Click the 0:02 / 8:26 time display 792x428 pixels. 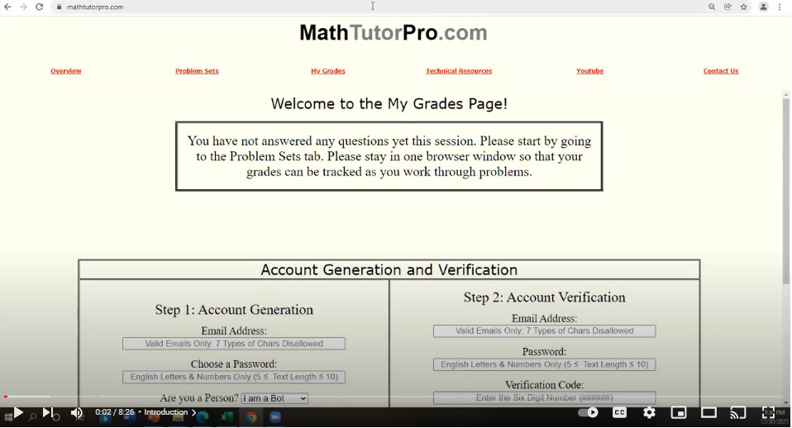[115, 412]
